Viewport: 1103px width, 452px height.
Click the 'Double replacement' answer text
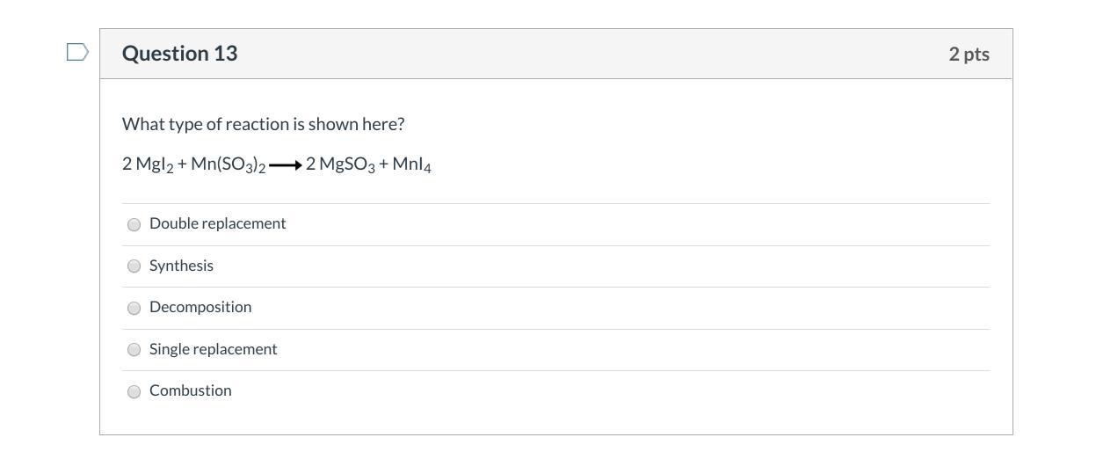(217, 223)
